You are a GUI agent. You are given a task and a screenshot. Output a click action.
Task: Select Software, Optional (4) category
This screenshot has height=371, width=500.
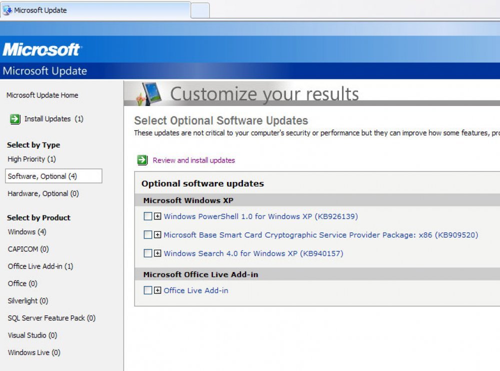click(53, 176)
